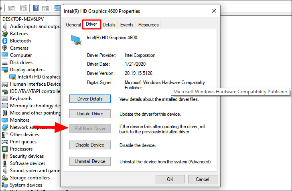Click the Computer category monitor icon

pos(5,55)
